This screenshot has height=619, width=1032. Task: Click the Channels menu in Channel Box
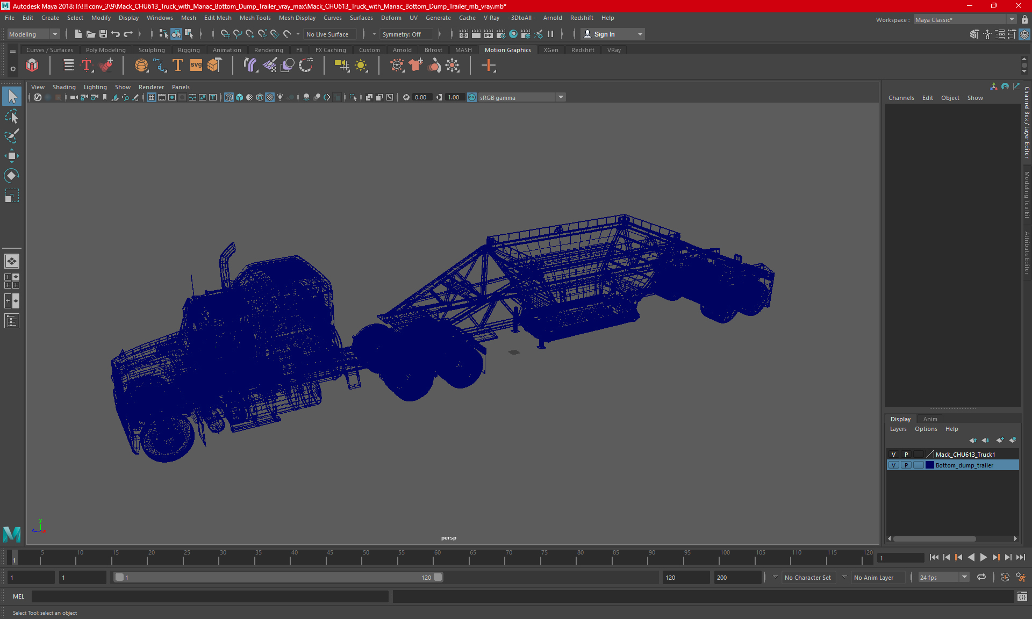[x=901, y=98]
